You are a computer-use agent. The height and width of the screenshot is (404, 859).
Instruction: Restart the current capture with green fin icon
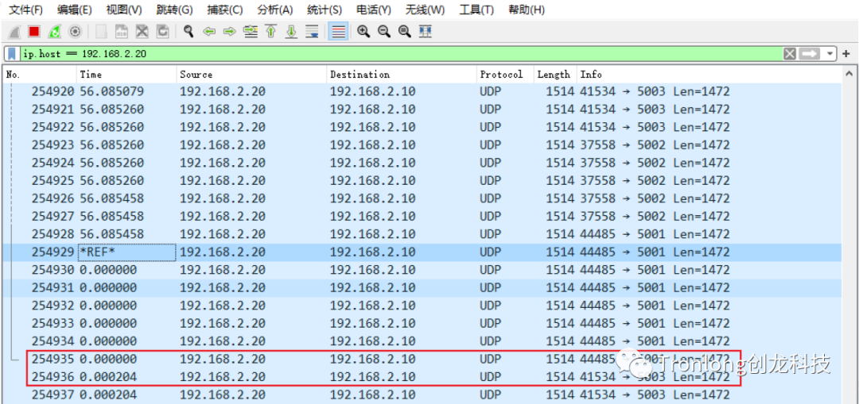(54, 32)
